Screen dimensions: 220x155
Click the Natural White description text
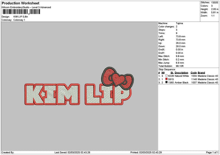(x=181, y=76)
